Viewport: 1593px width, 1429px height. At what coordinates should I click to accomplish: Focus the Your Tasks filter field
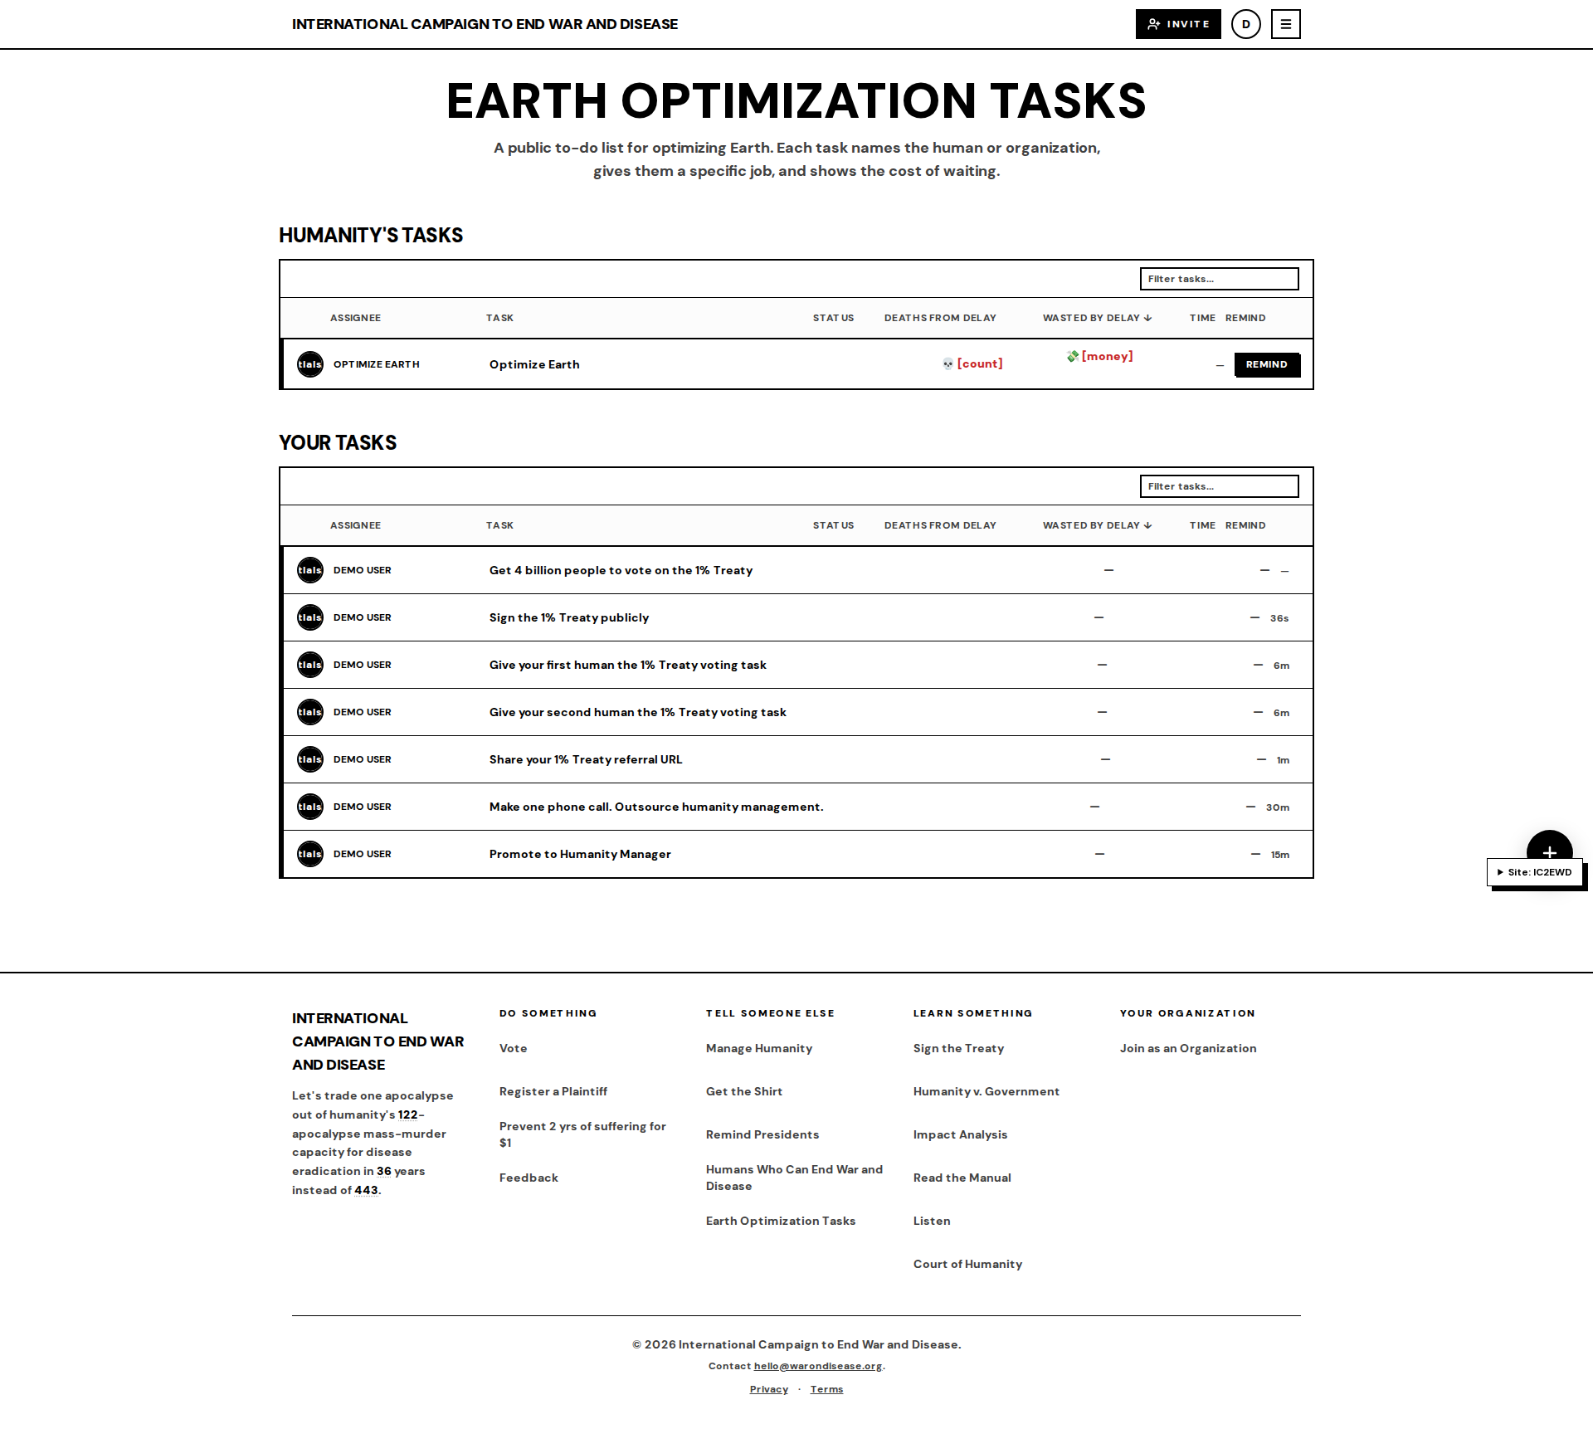pos(1220,486)
